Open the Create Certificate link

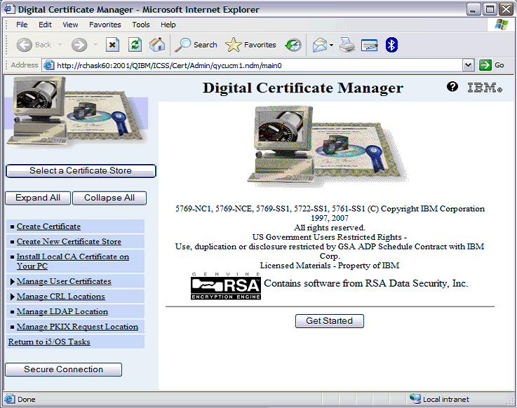48,226
